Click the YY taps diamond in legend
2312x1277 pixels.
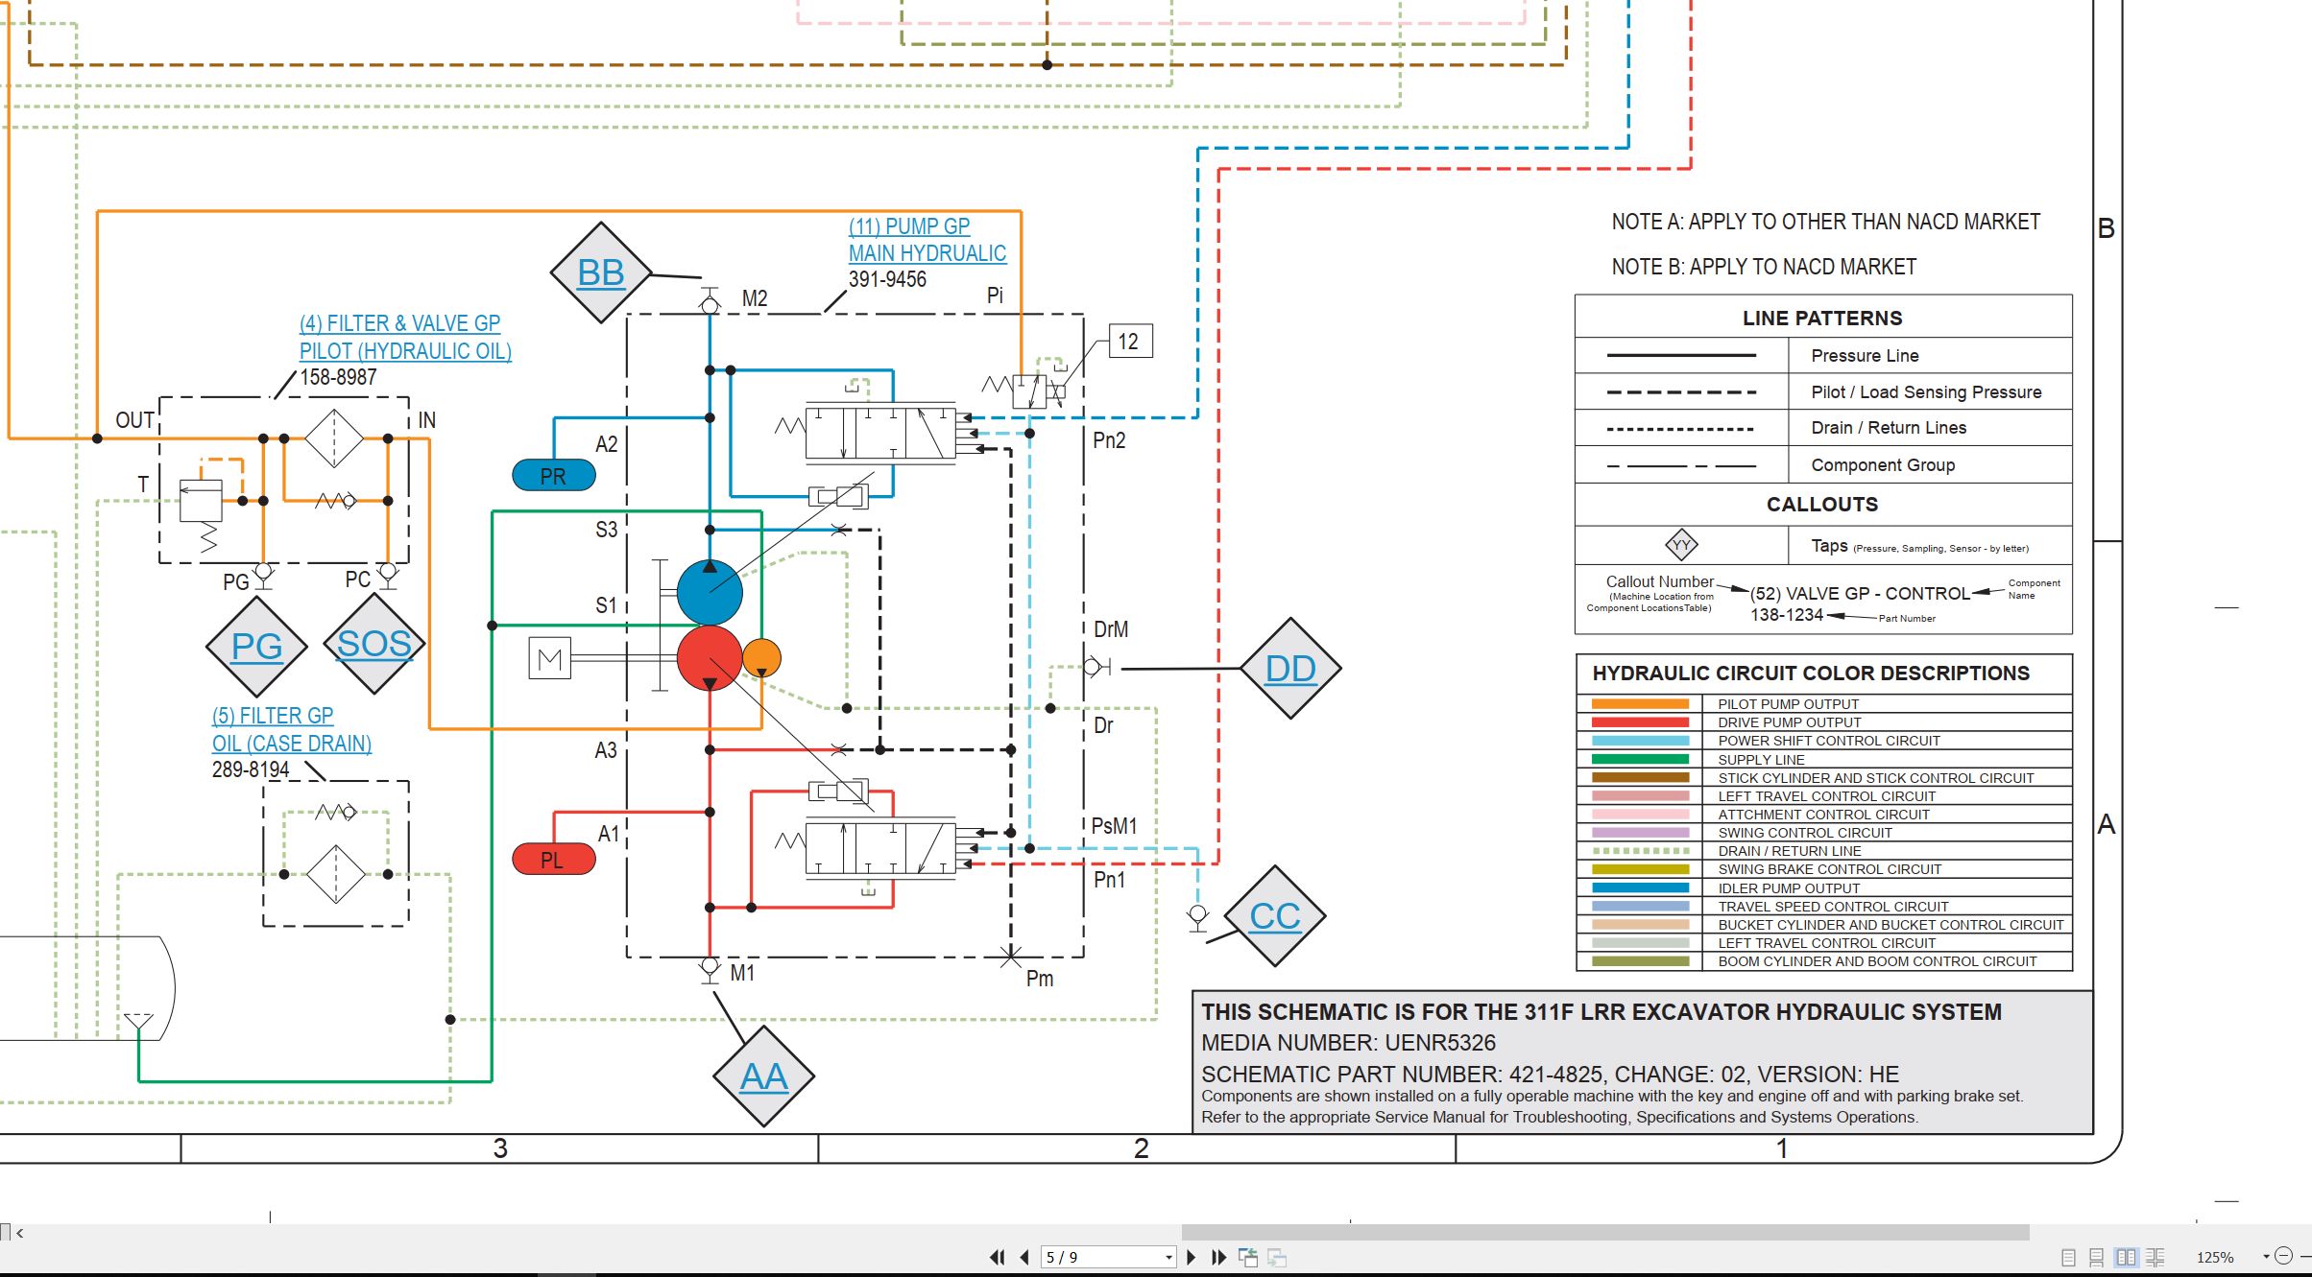(1681, 545)
